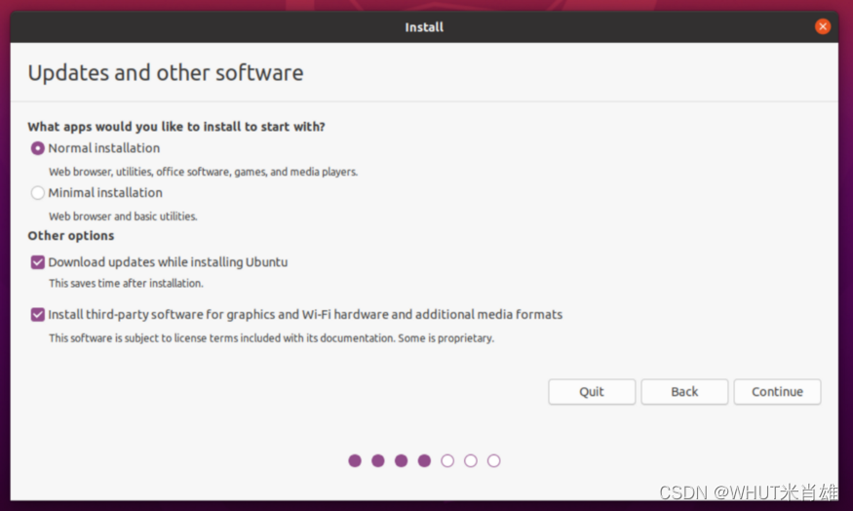Screen dimensions: 853x511
Task: Click the sixth empty progress dot
Action: click(471, 461)
